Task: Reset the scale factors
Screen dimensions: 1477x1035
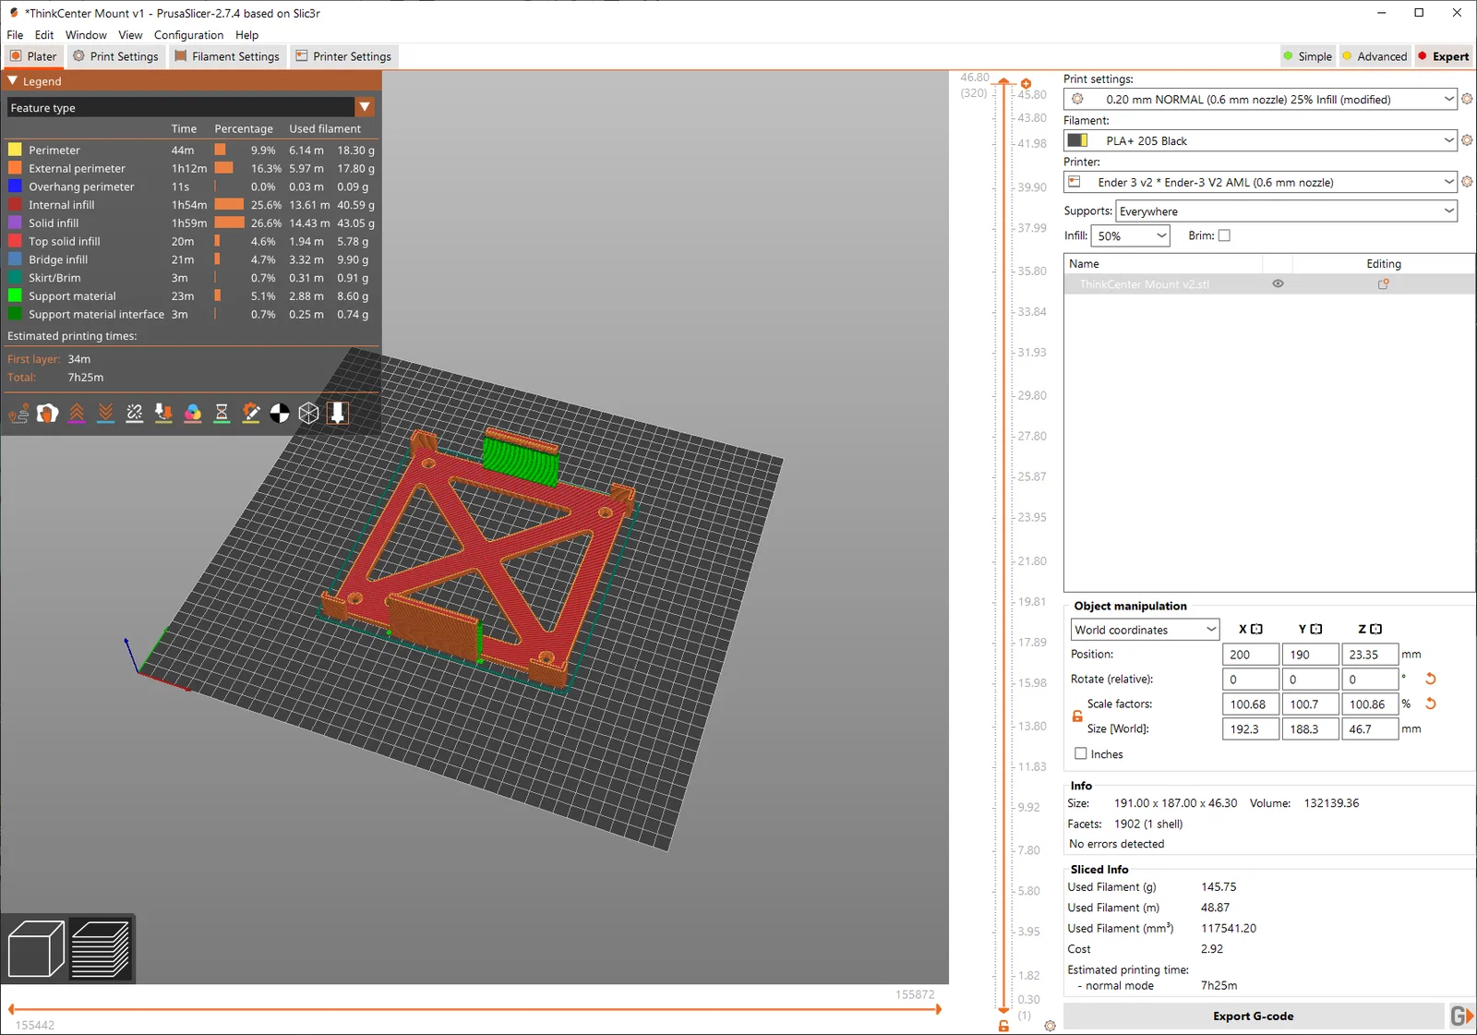Action: 1431,704
